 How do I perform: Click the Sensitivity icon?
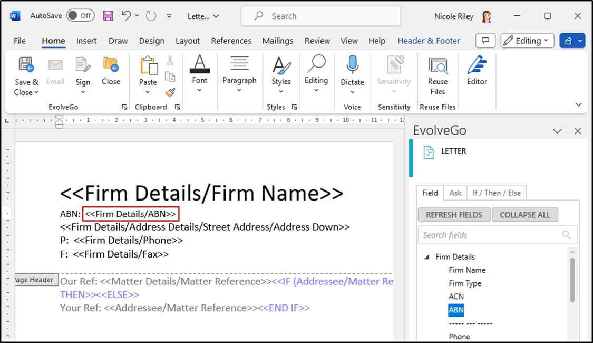click(395, 64)
